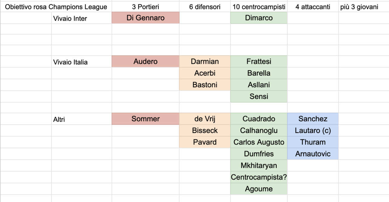Select the de Vrij cell
Image resolution: width=389 pixels, height=202 pixels.
click(x=205, y=119)
